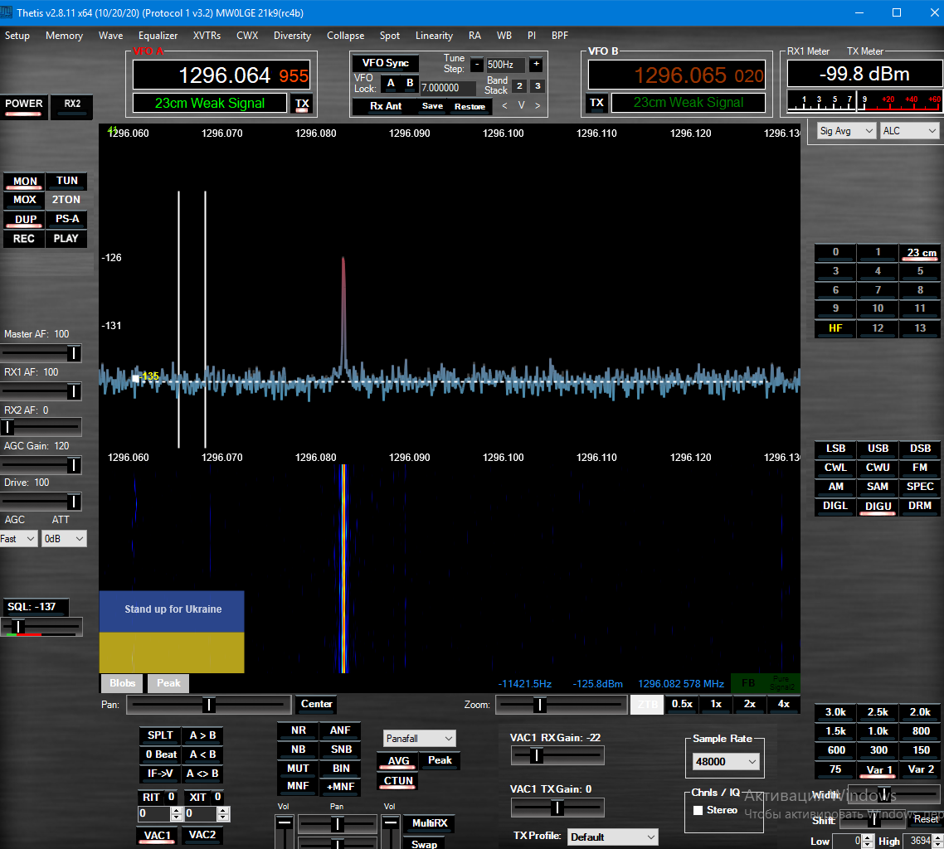
Task: Select the 23 cm band button
Action: [921, 253]
